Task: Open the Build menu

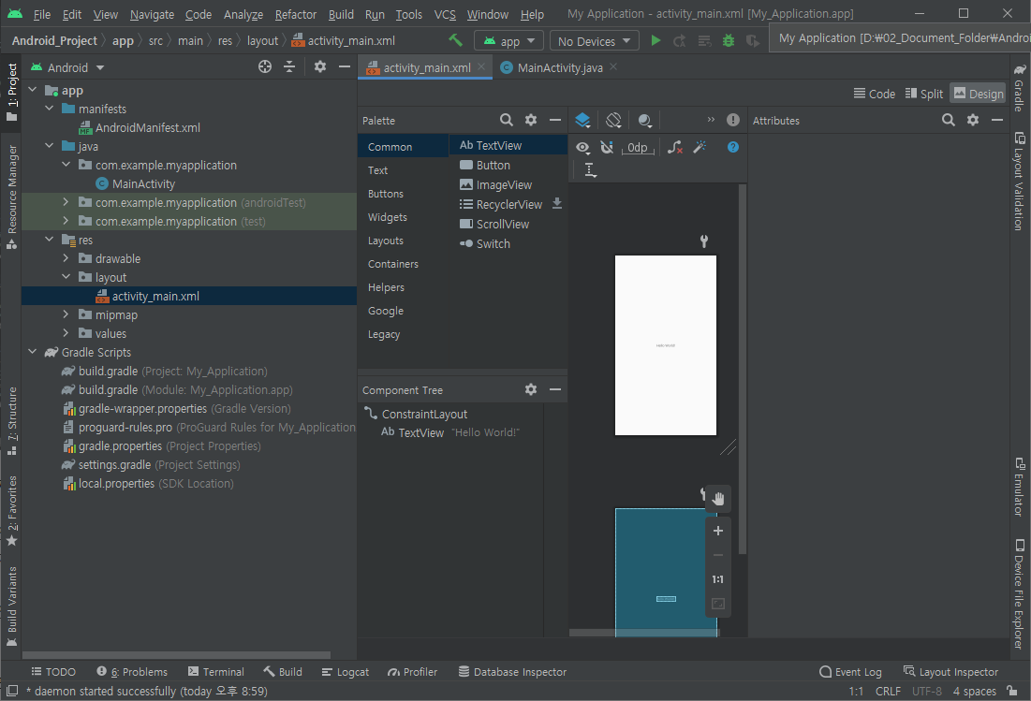Action: click(341, 14)
